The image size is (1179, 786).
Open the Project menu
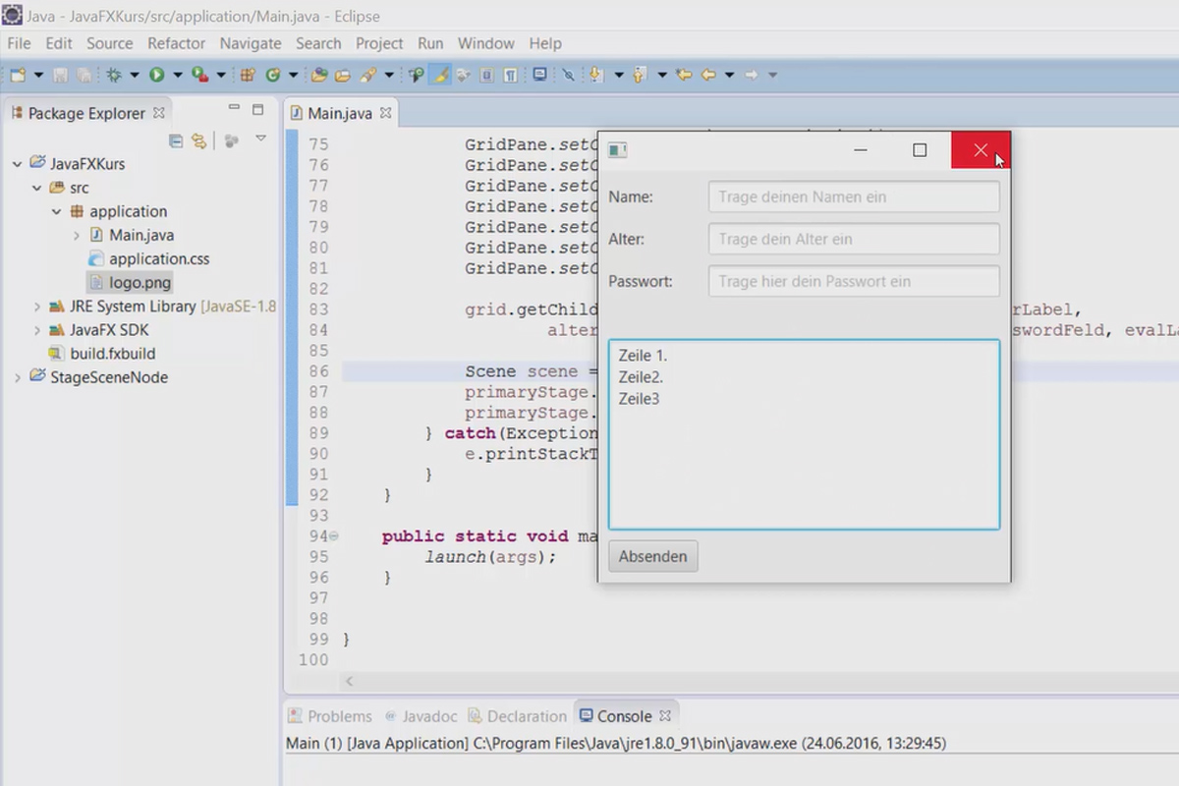click(x=379, y=43)
